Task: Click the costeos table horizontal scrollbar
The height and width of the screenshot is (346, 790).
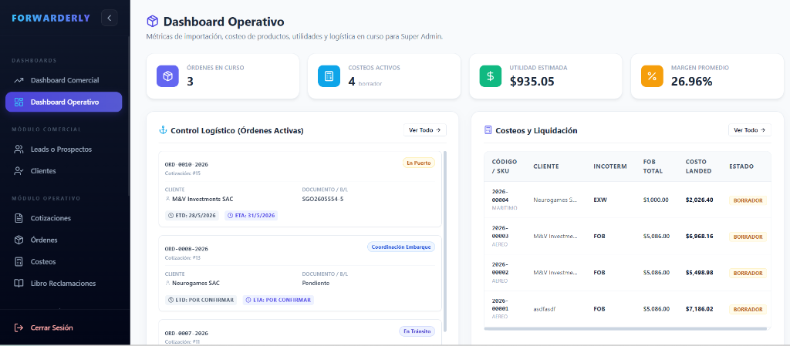Action: click(x=625, y=328)
